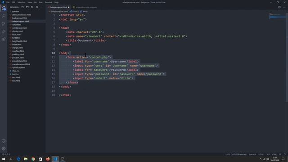Click html breadcrumb item

(x=75, y=11)
